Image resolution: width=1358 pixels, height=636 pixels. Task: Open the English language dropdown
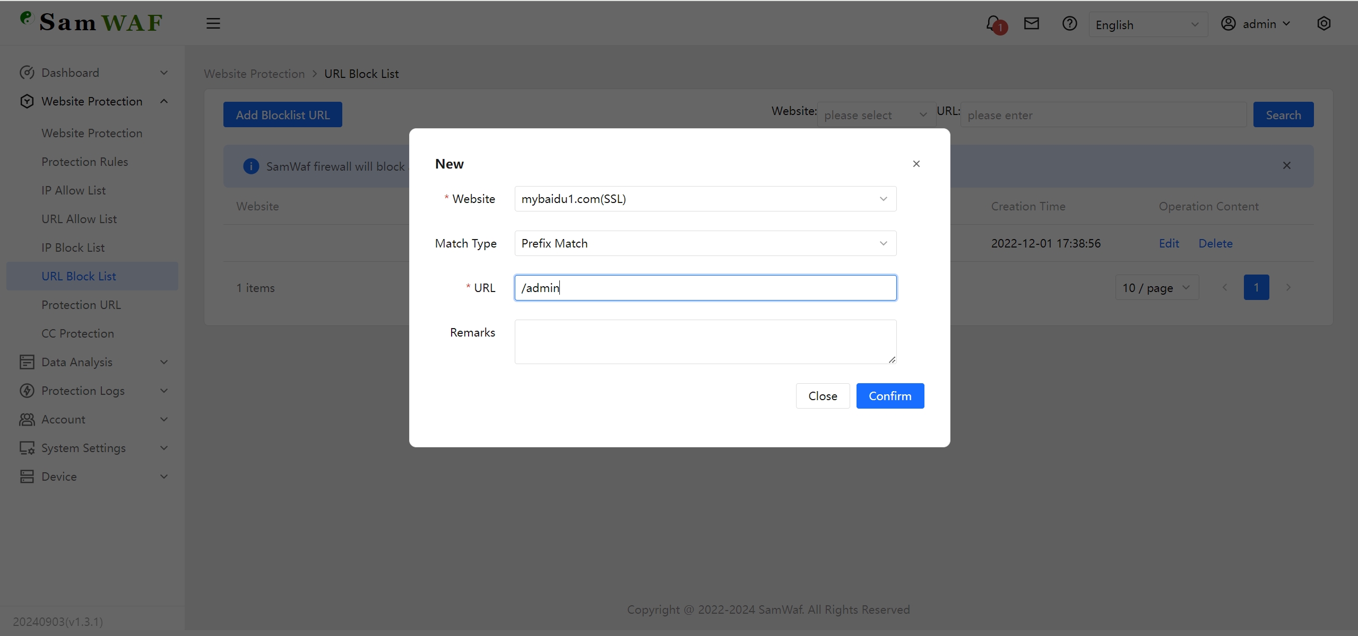[1148, 24]
